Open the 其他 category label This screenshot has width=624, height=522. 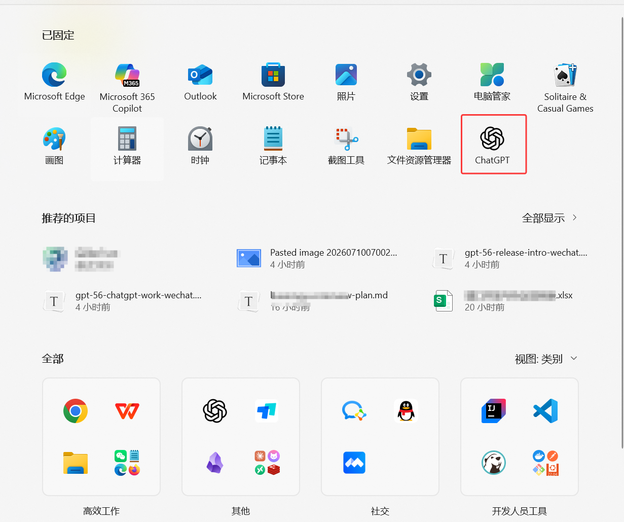[x=241, y=511]
